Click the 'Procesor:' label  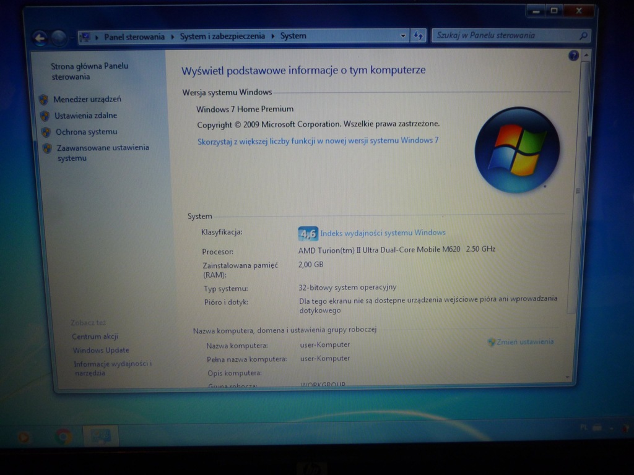point(217,252)
